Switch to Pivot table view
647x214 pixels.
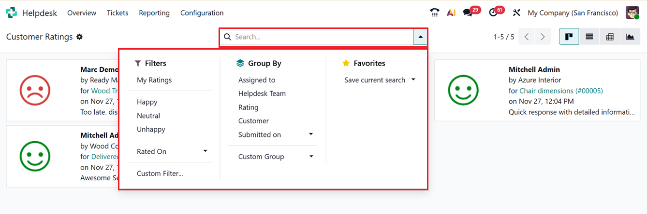click(x=610, y=37)
